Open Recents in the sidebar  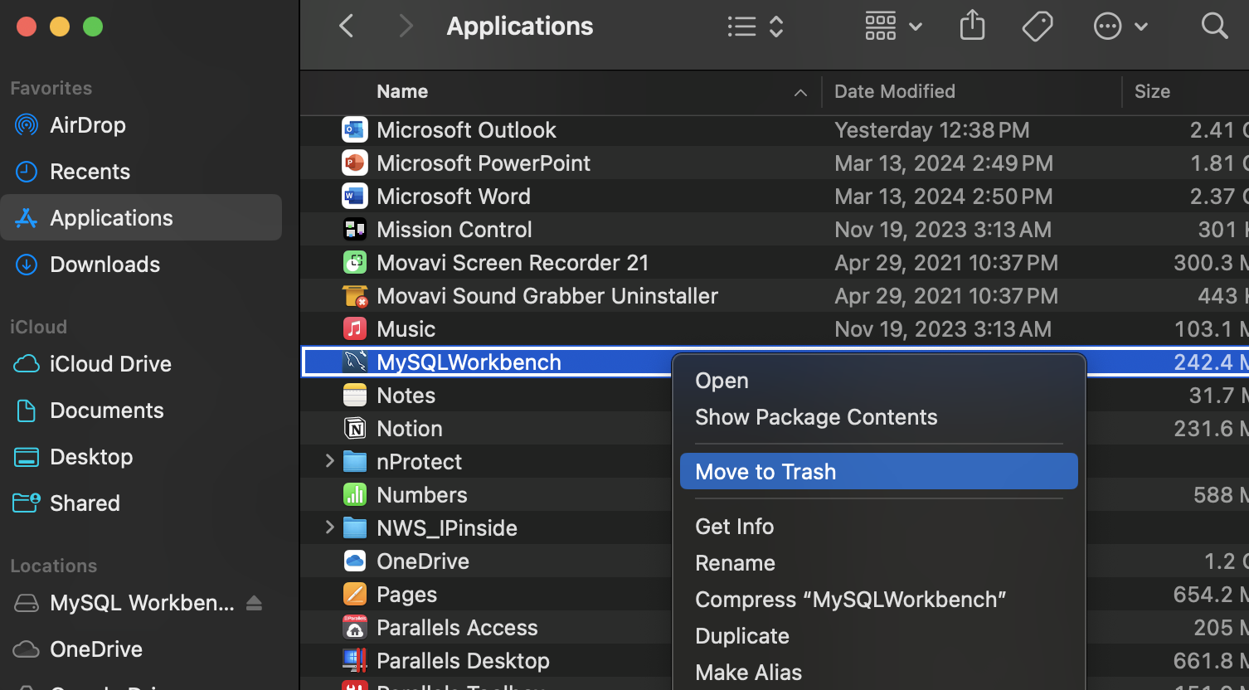141,172
